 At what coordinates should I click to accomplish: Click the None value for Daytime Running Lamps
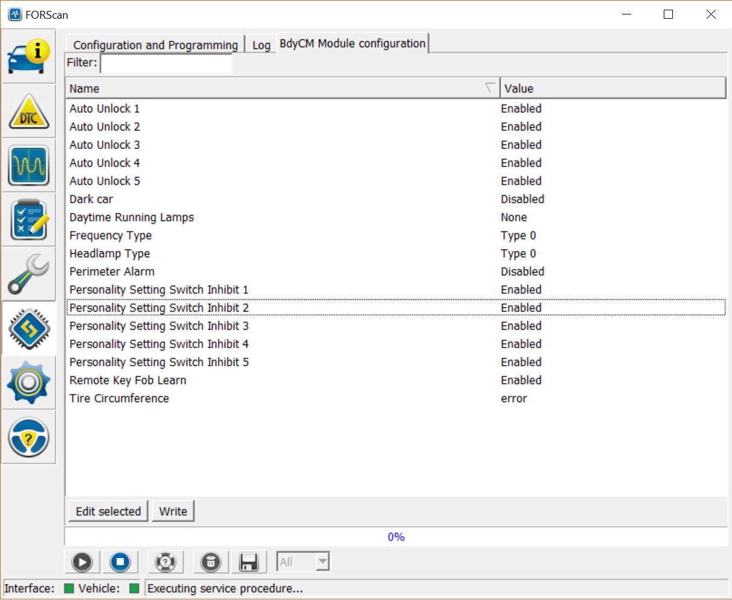click(x=514, y=217)
